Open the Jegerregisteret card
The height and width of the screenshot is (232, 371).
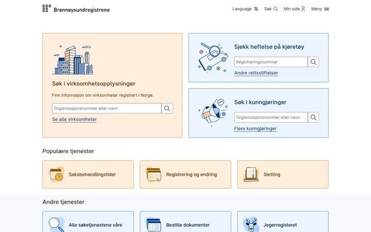283,222
